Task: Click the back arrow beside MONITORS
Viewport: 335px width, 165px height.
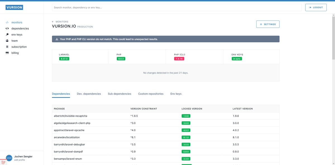Action: pos(53,22)
